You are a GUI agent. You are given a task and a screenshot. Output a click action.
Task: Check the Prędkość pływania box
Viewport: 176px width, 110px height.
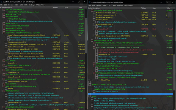point(94,20)
